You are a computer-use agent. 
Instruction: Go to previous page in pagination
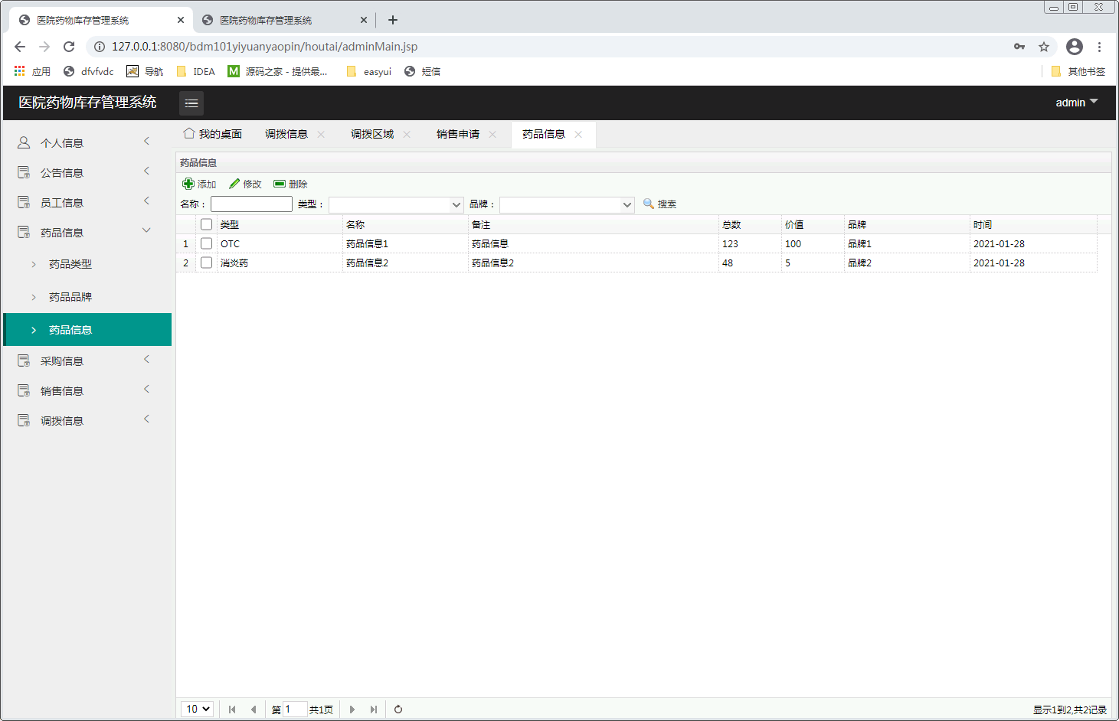click(254, 710)
